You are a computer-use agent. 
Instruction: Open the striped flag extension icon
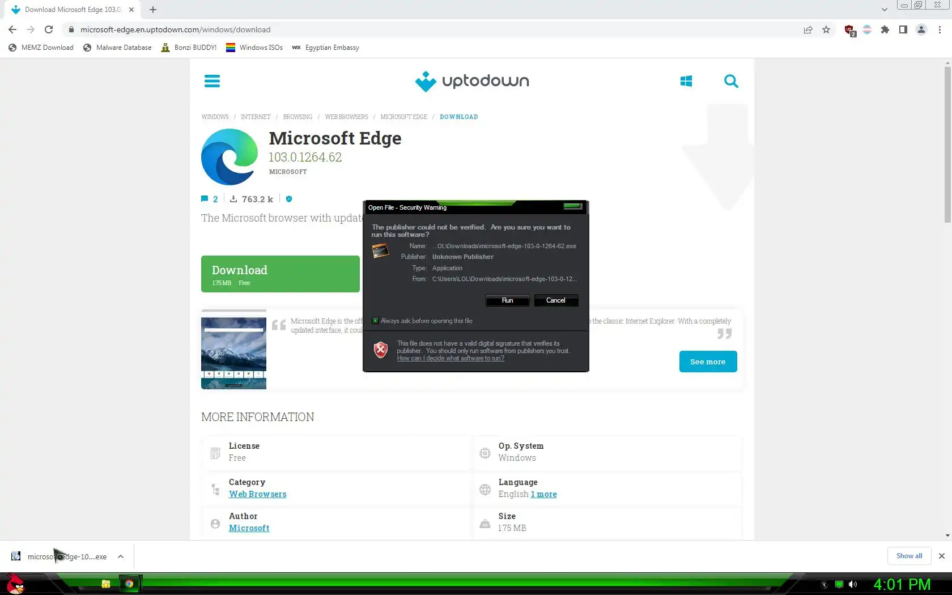tap(867, 29)
